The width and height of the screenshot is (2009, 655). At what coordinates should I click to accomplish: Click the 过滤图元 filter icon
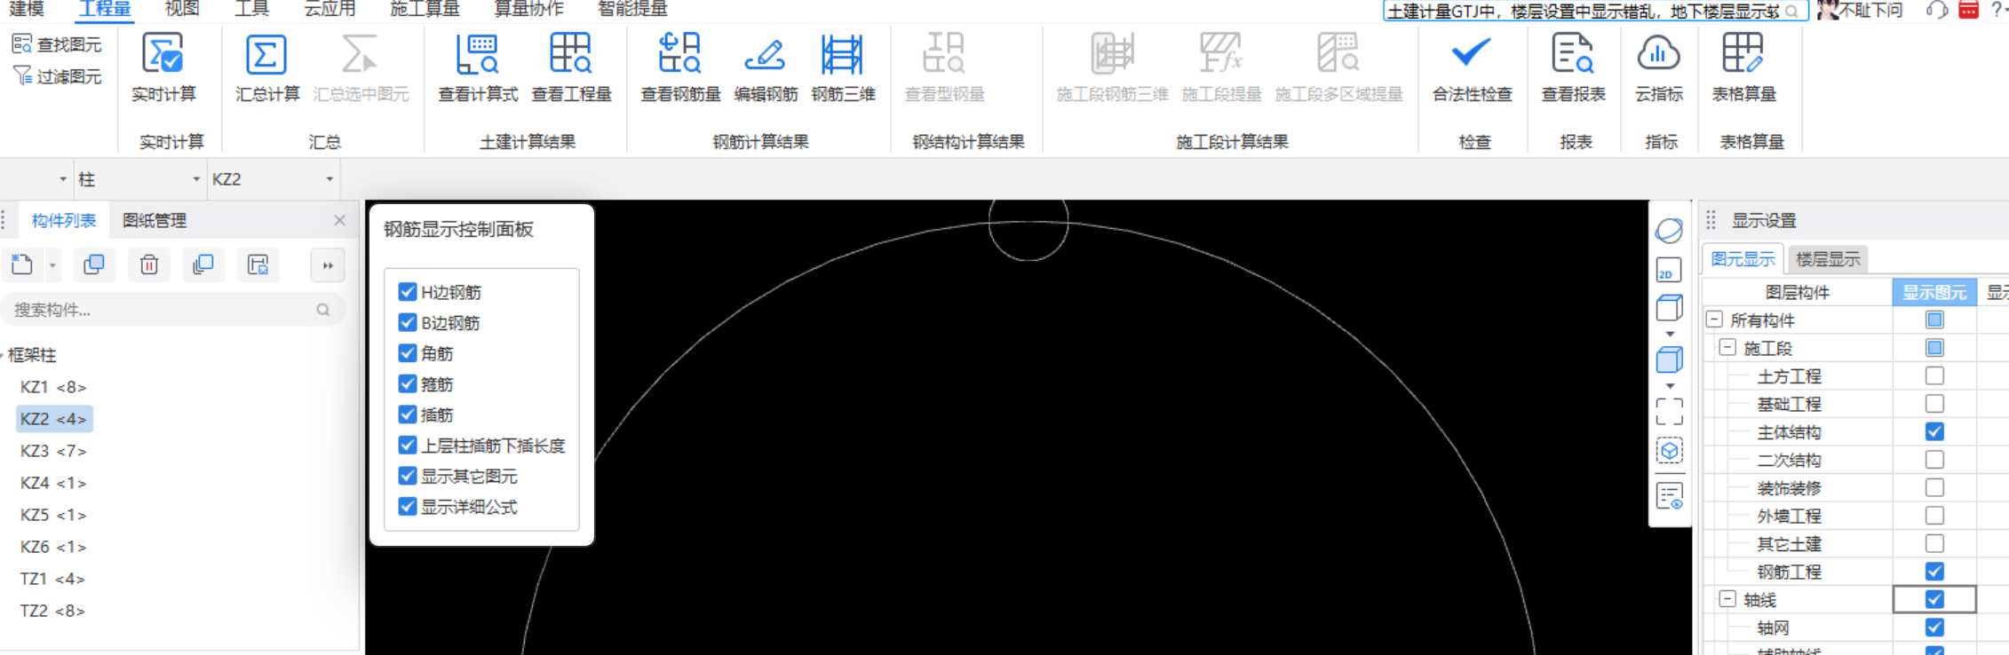pyautogui.click(x=22, y=76)
